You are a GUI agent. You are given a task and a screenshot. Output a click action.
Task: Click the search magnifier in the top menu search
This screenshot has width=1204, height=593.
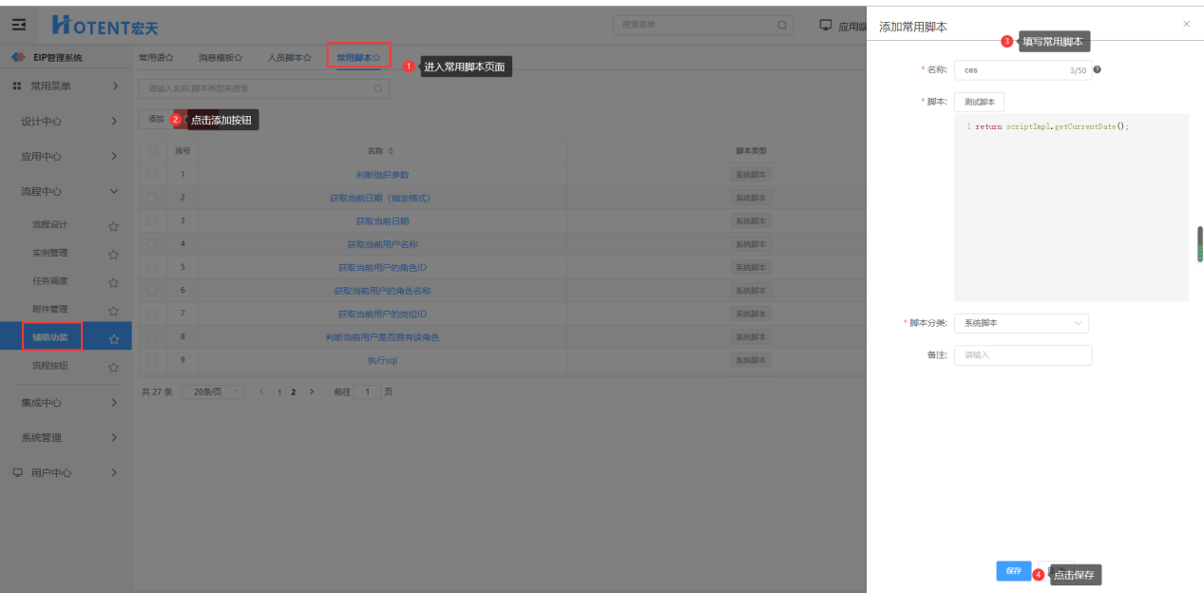pos(782,25)
